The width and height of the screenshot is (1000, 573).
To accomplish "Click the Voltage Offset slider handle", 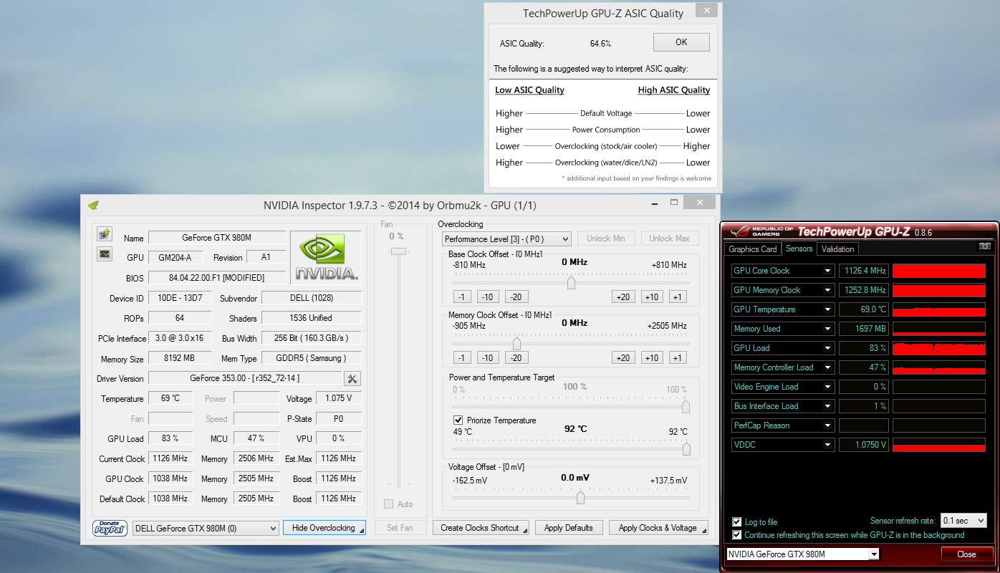I will click(580, 497).
